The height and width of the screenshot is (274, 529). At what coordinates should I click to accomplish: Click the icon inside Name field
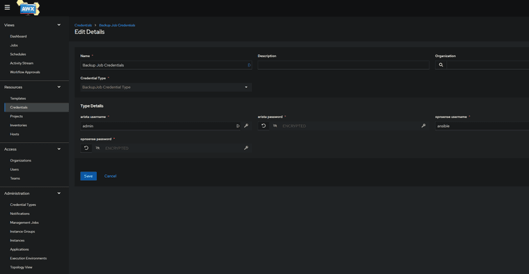(x=249, y=65)
